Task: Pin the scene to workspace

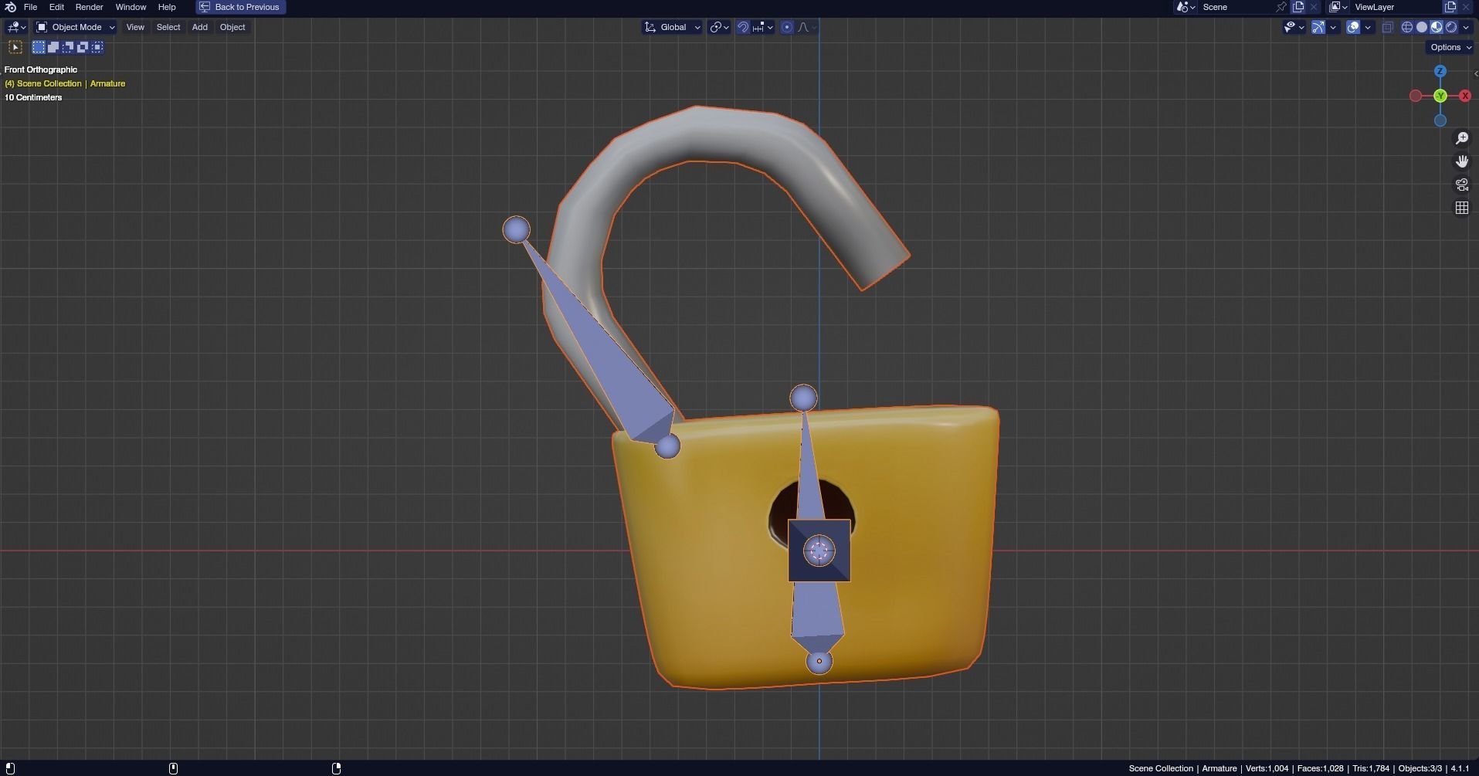Action: [1281, 7]
